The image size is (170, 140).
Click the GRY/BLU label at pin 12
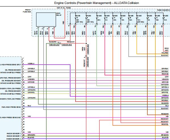click(31, 87)
